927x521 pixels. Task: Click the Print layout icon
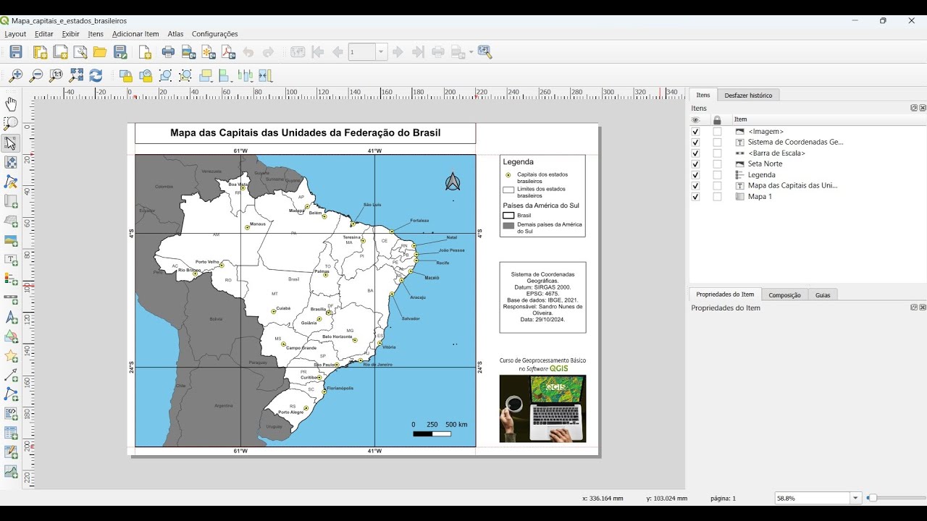click(168, 52)
